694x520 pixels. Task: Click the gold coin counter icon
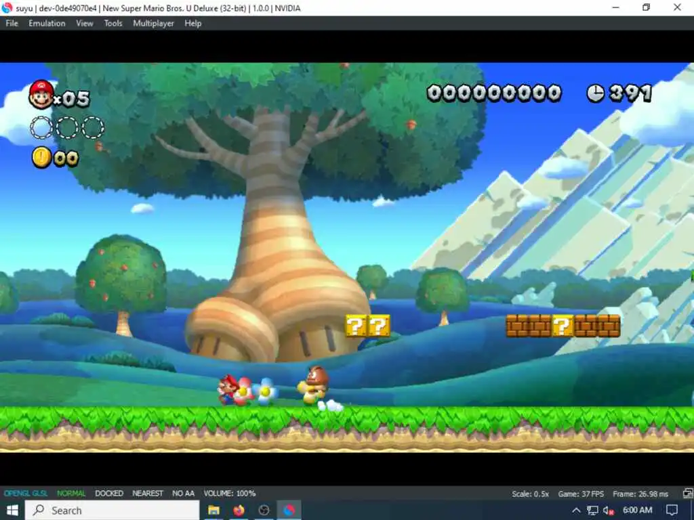(42, 158)
